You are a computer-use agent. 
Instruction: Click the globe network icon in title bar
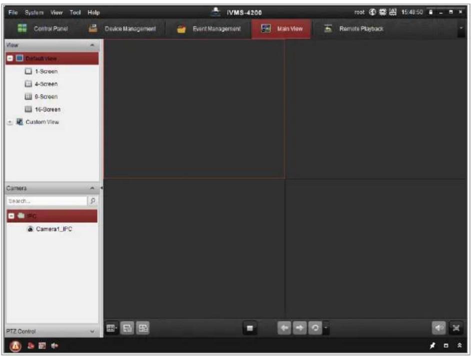click(x=372, y=12)
